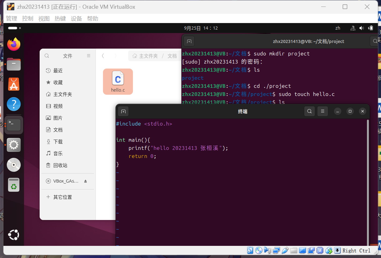The height and width of the screenshot is (258, 381).
Task: Click VirtualBox CPU virtualization status icon
Action: (x=320, y=251)
